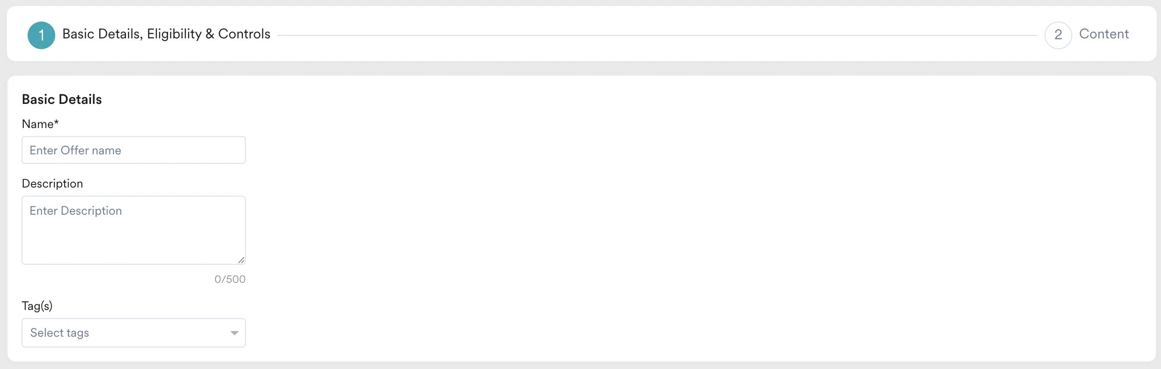This screenshot has height=369, width=1161.
Task: Click the Basic Details heading
Action: pos(62,99)
